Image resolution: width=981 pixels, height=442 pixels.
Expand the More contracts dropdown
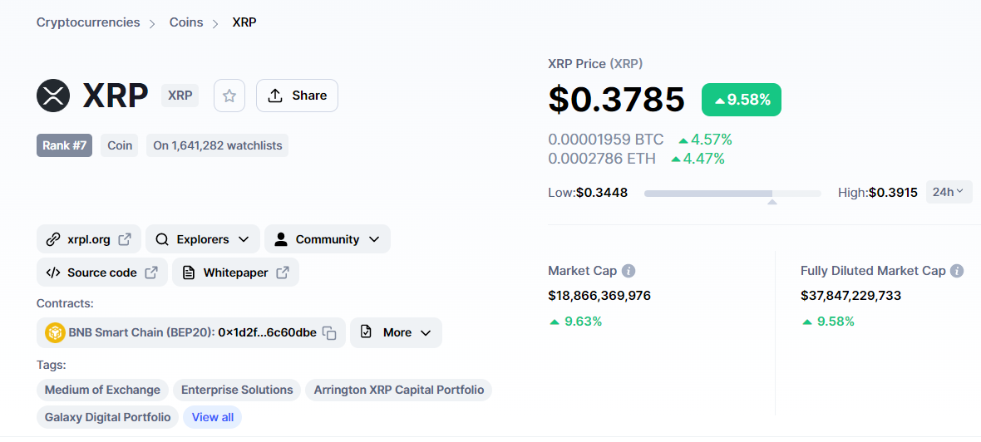pos(396,332)
